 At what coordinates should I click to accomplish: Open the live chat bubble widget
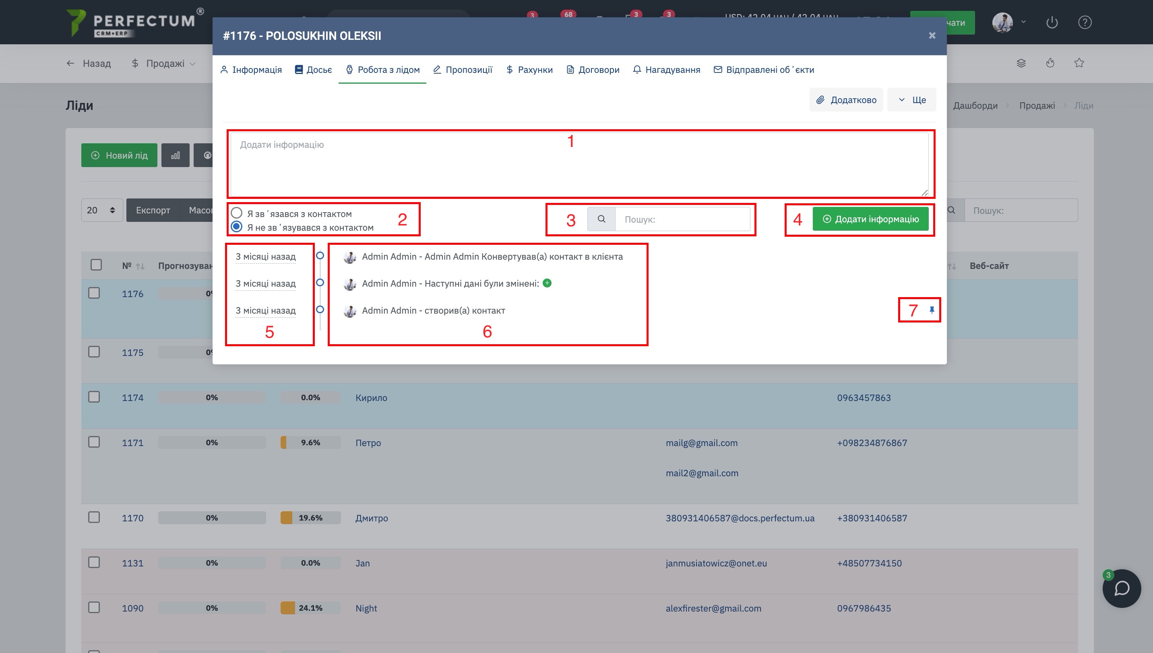[x=1121, y=589]
